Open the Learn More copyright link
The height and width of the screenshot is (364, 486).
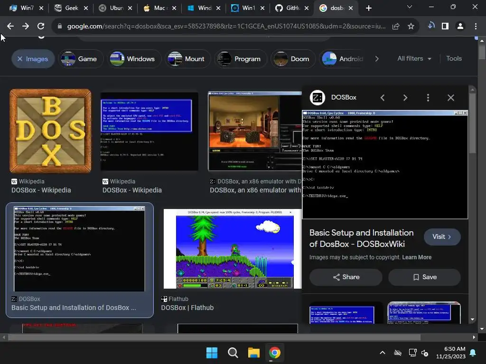tap(417, 257)
